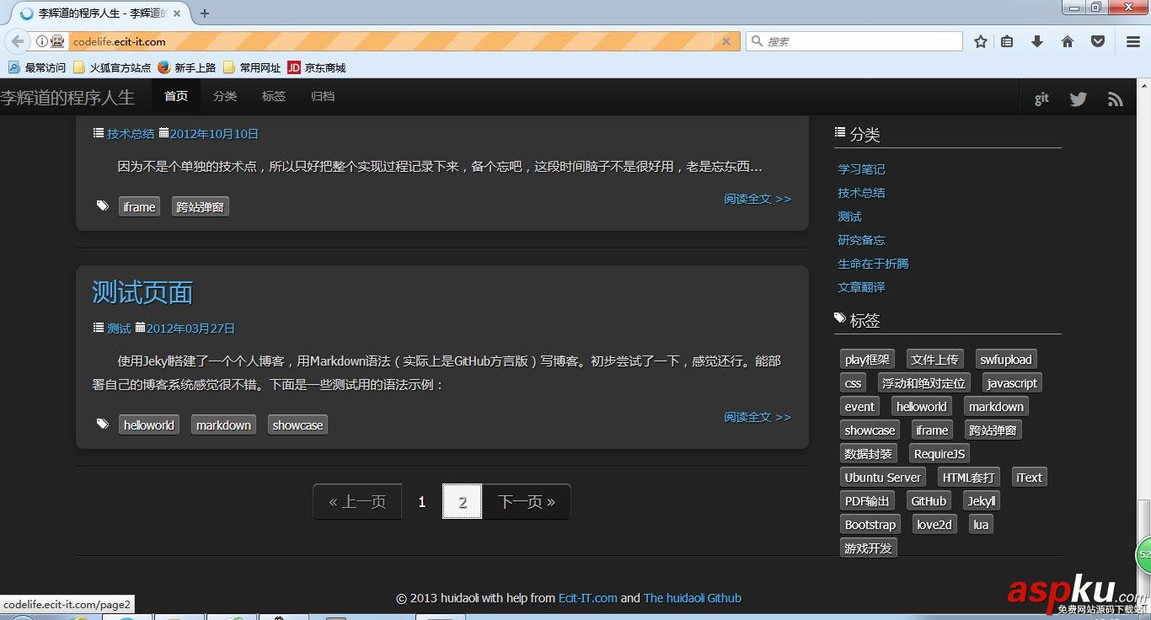Select the markdown tag under the test post
This screenshot has width=1151, height=620.
tap(223, 425)
